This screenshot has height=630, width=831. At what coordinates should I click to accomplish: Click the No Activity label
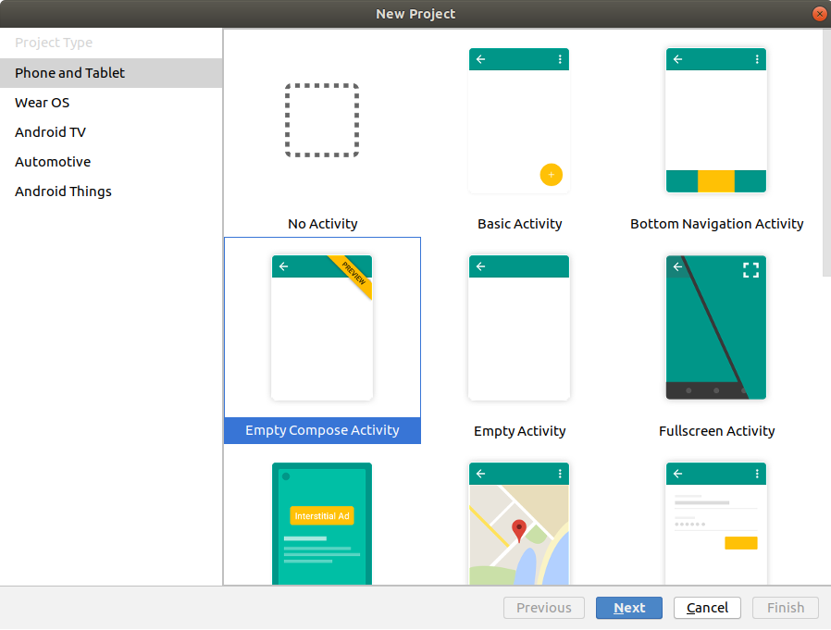tap(322, 224)
